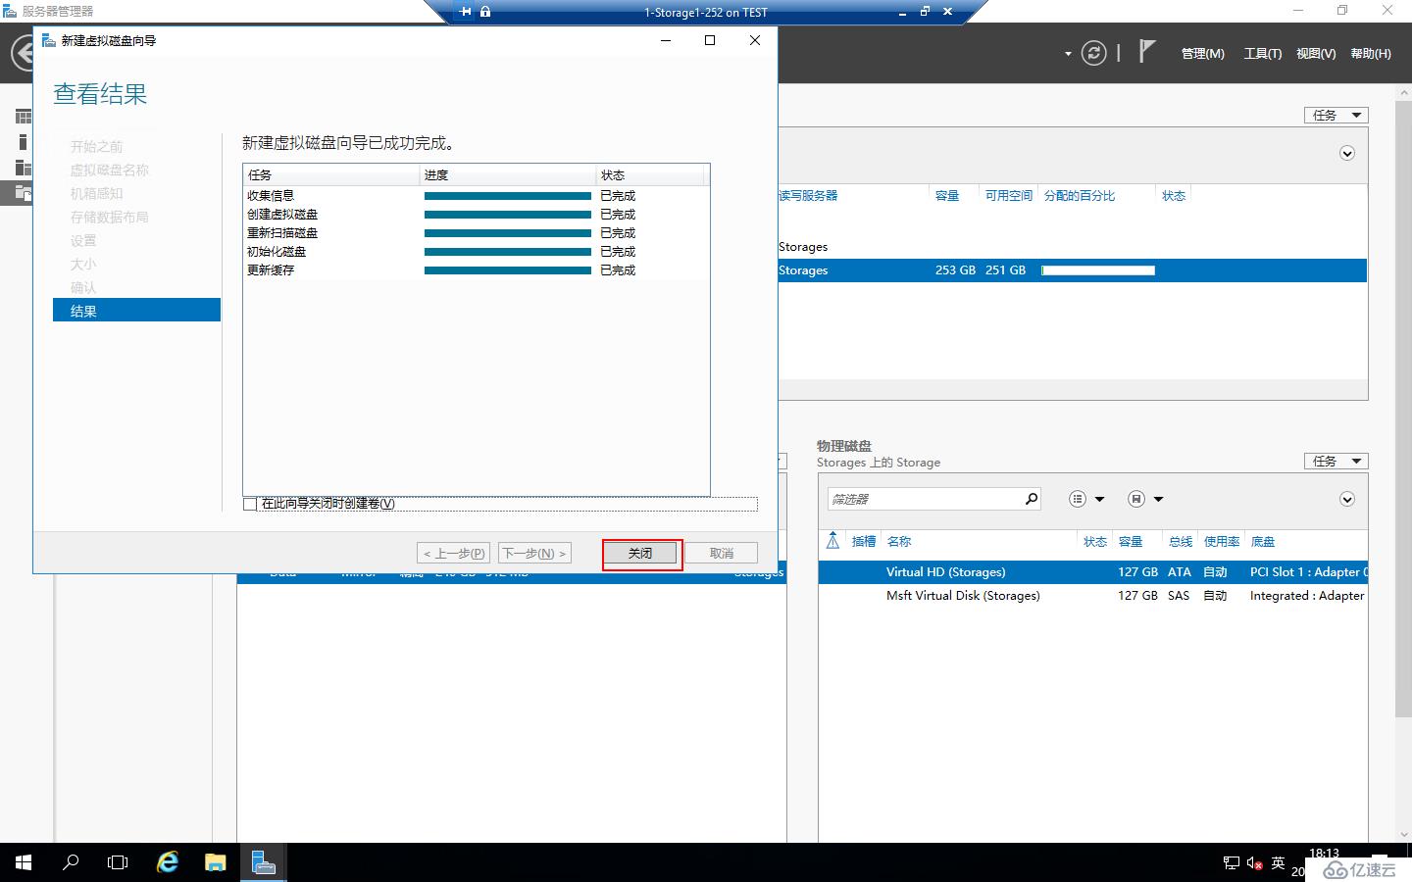1412x882 pixels.
Task: Launch Internet Explorer from the taskbar
Action: pos(168,862)
